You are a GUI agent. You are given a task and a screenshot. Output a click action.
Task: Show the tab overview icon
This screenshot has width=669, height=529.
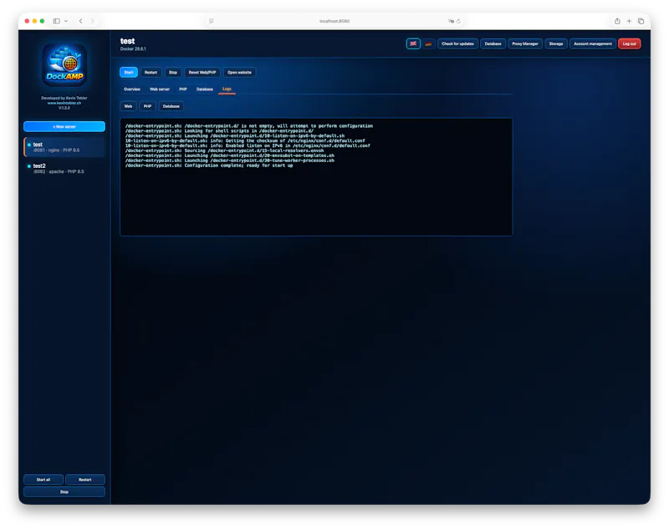point(641,21)
